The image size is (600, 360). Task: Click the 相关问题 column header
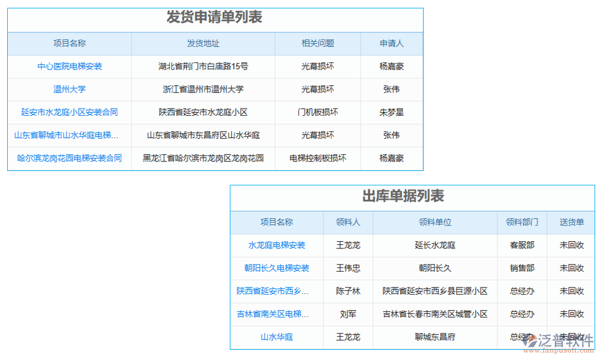[317, 43]
